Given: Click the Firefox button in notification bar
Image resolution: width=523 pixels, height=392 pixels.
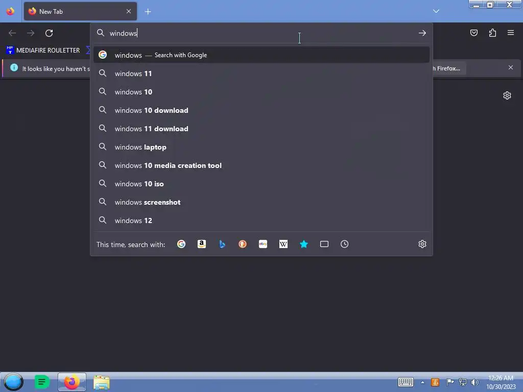Looking at the screenshot, I should pos(449,68).
